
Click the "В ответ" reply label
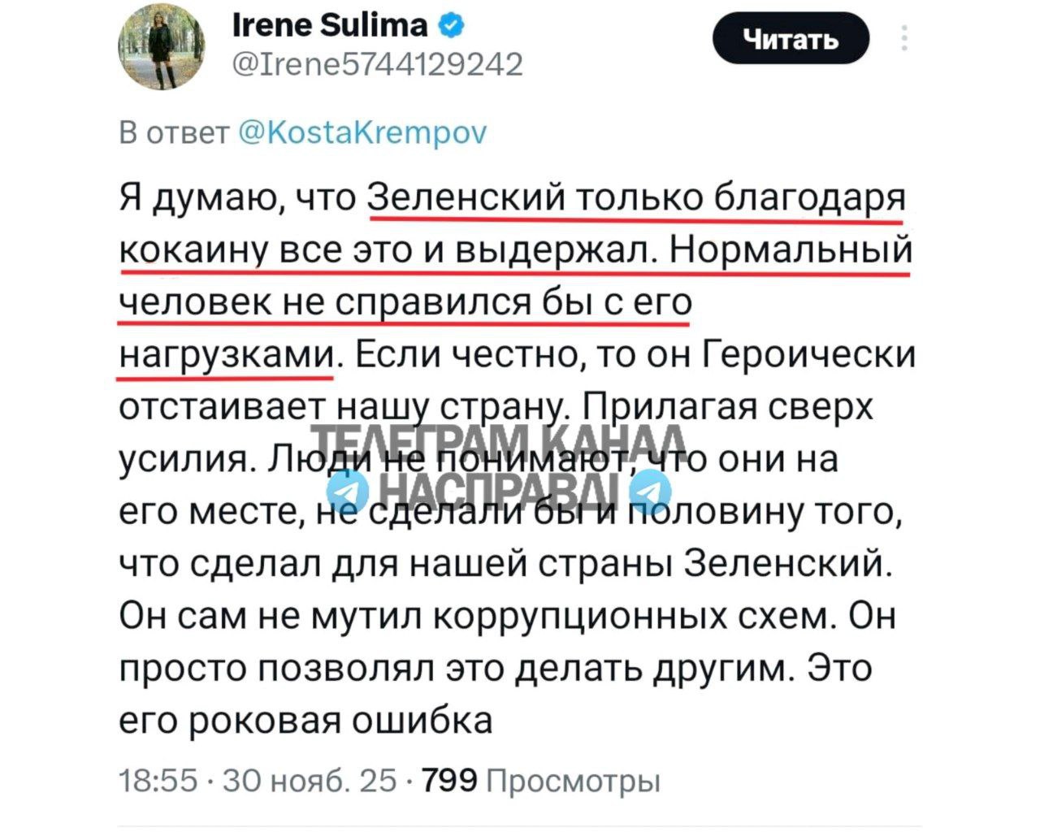(x=175, y=132)
